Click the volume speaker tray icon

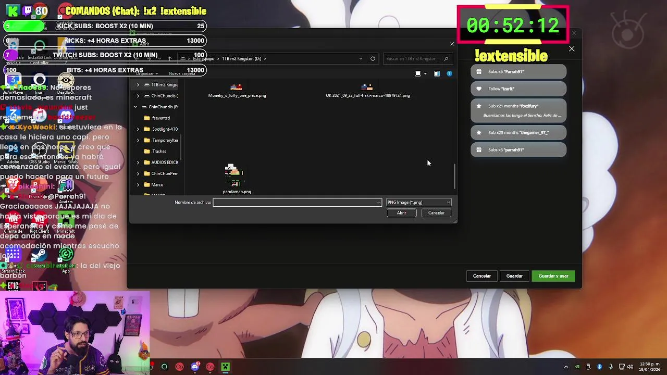click(x=630, y=367)
